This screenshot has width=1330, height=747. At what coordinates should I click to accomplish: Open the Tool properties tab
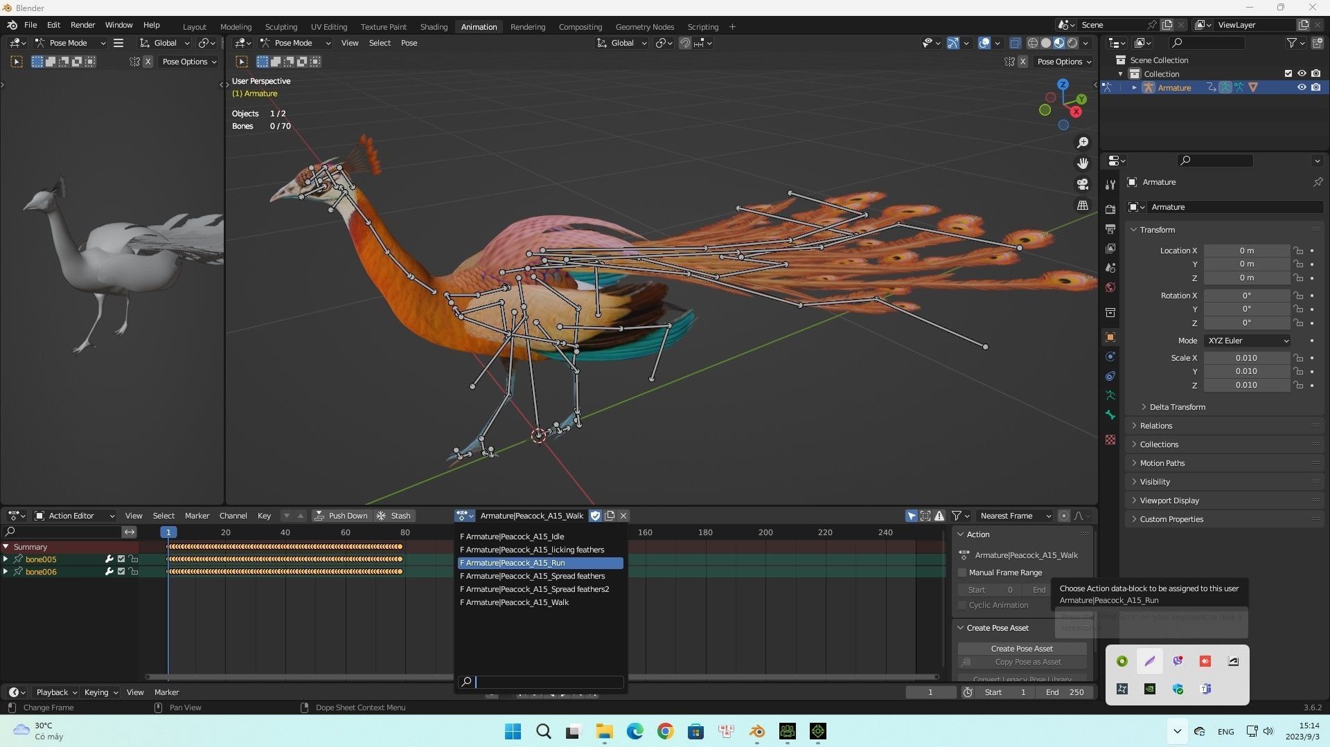[x=1110, y=185]
